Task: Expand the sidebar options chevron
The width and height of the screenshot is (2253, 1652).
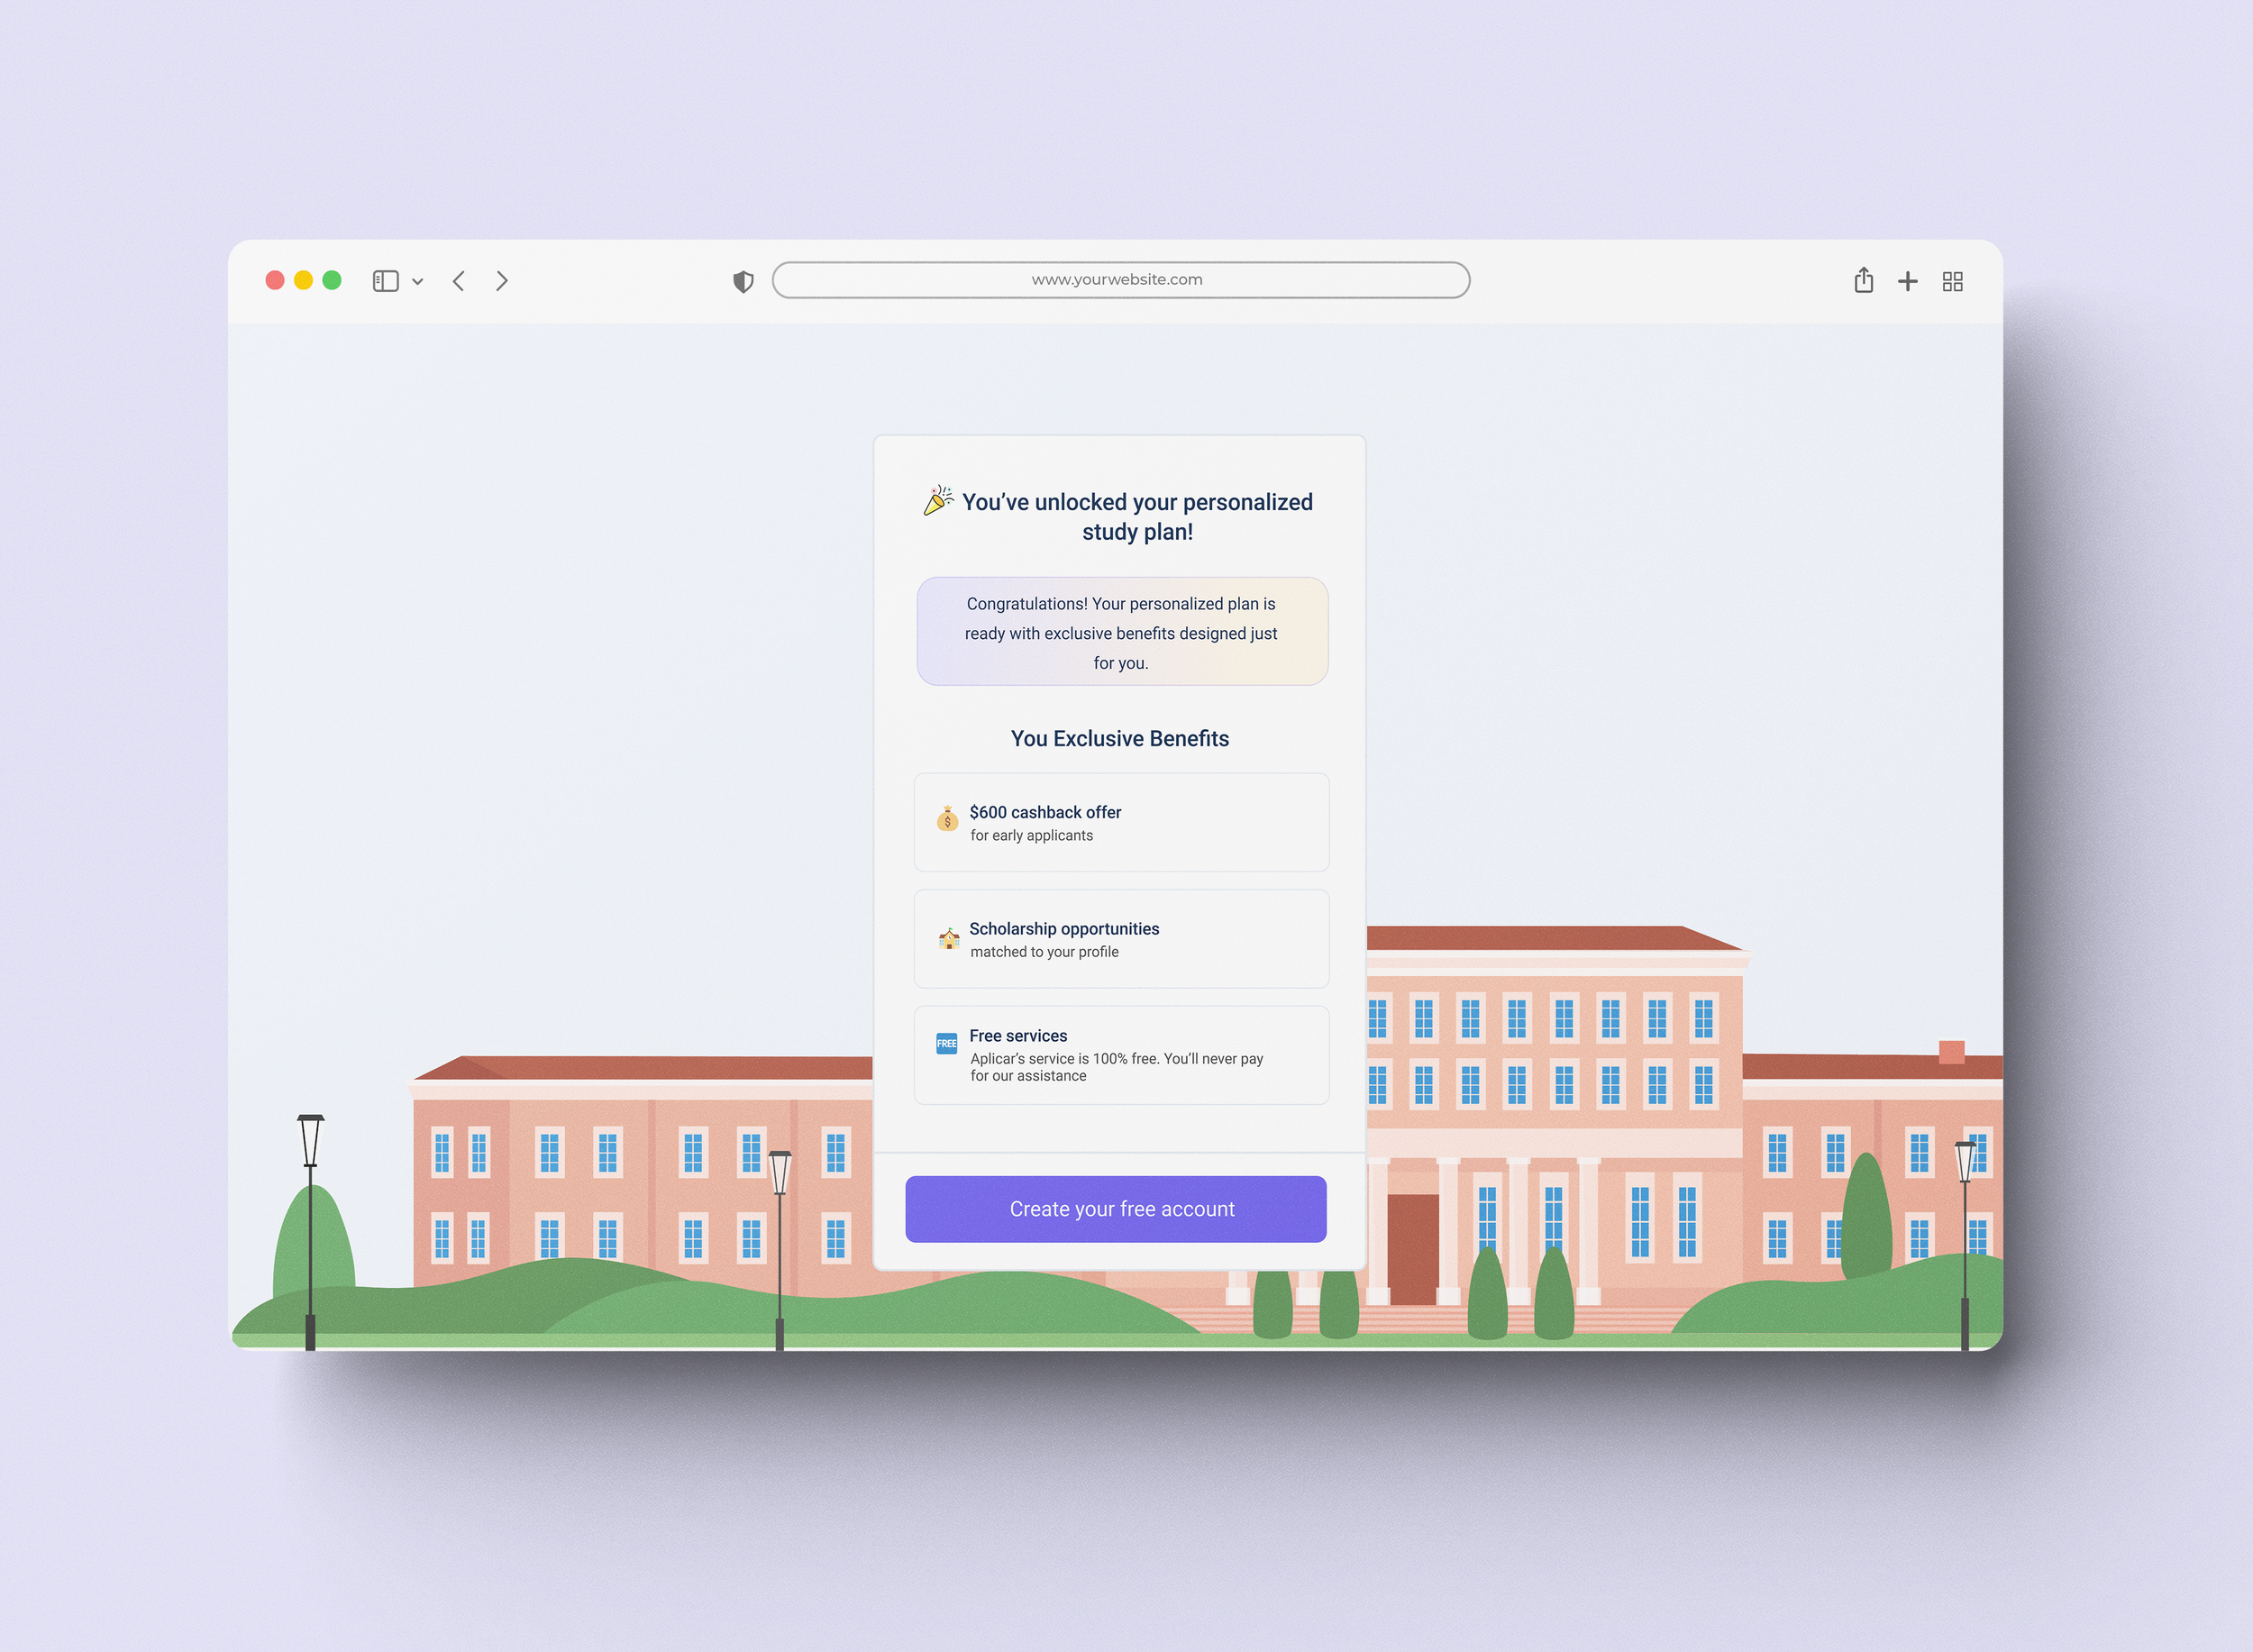Action: point(418,282)
